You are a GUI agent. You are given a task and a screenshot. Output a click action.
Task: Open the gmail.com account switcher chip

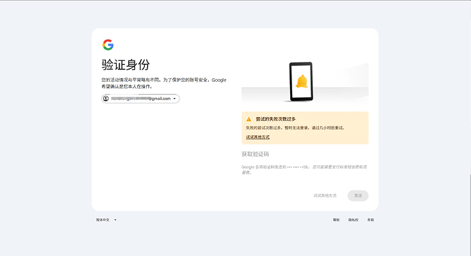click(x=141, y=99)
